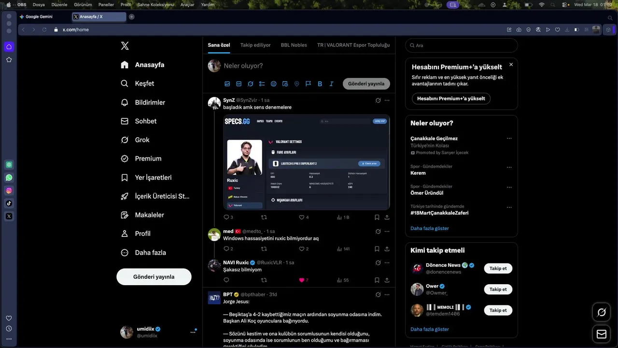Like SynZ's post with 4 likes
618x348 pixels.
302,217
